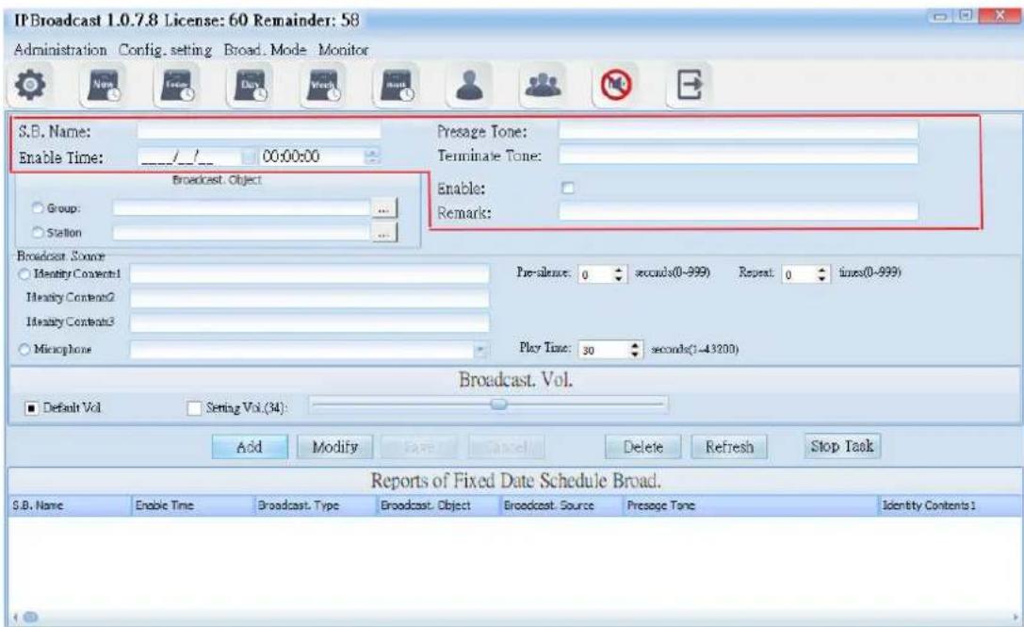
Task: Click the broadcast volume slider handle
Action: (x=499, y=404)
